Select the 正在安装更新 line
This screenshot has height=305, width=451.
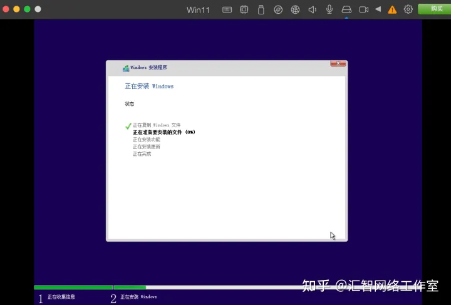147,147
